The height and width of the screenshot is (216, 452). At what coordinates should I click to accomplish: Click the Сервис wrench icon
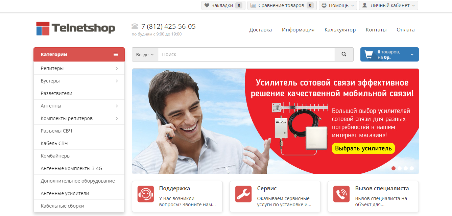click(243, 194)
